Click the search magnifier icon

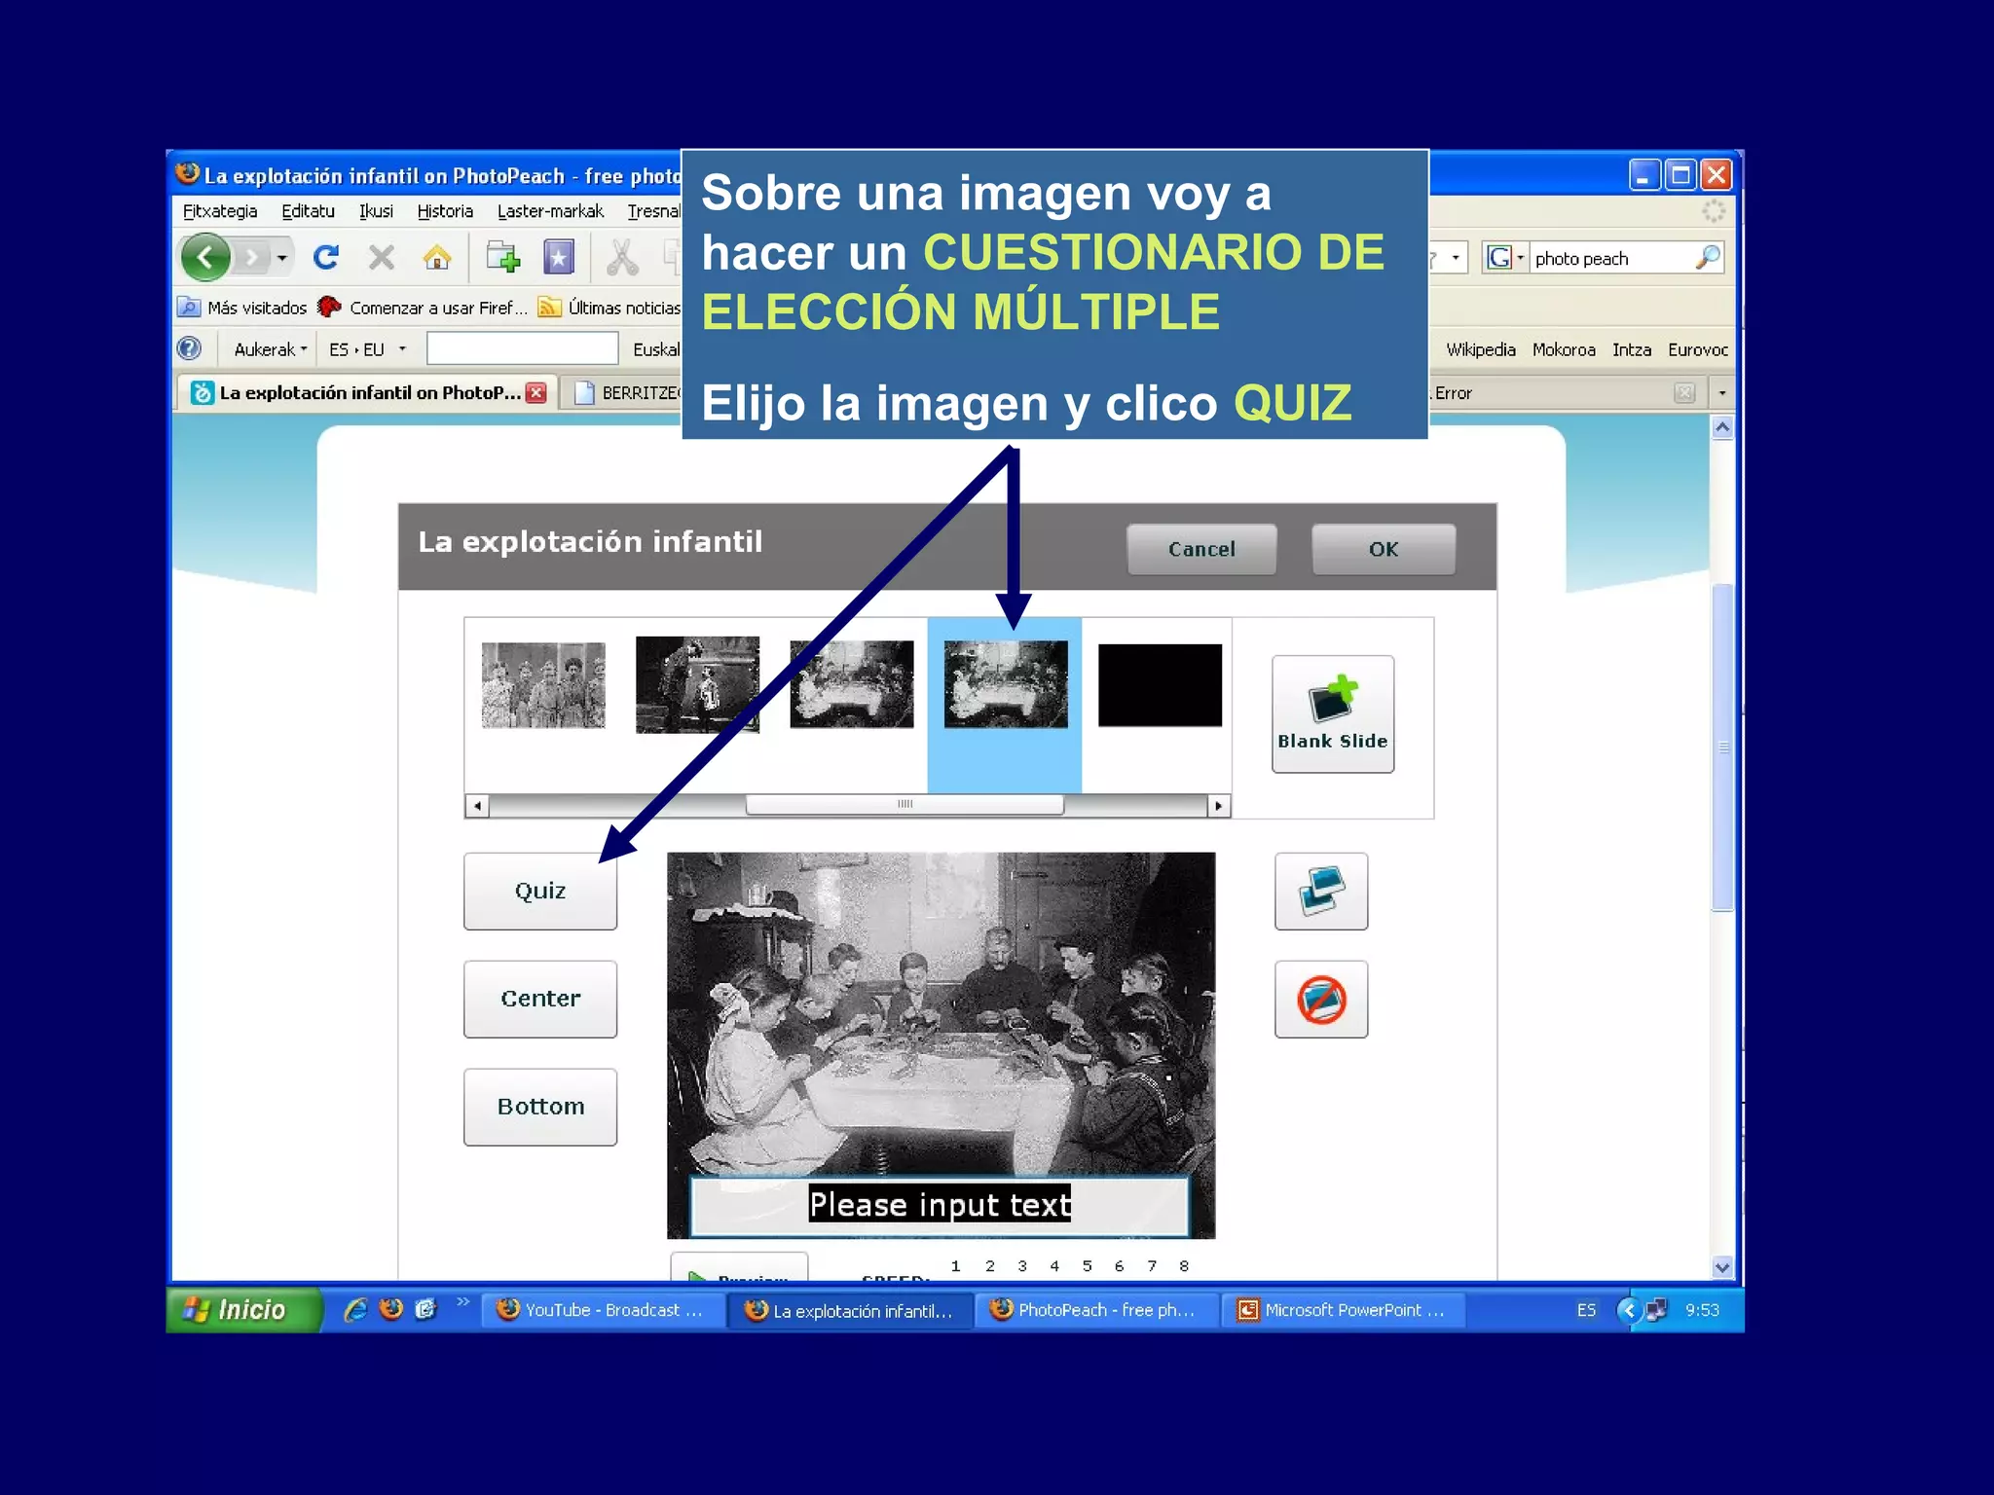[1708, 258]
